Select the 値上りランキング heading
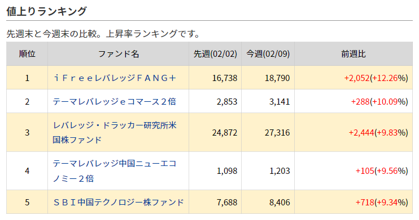The width and height of the screenshot is (419, 220). (46, 11)
